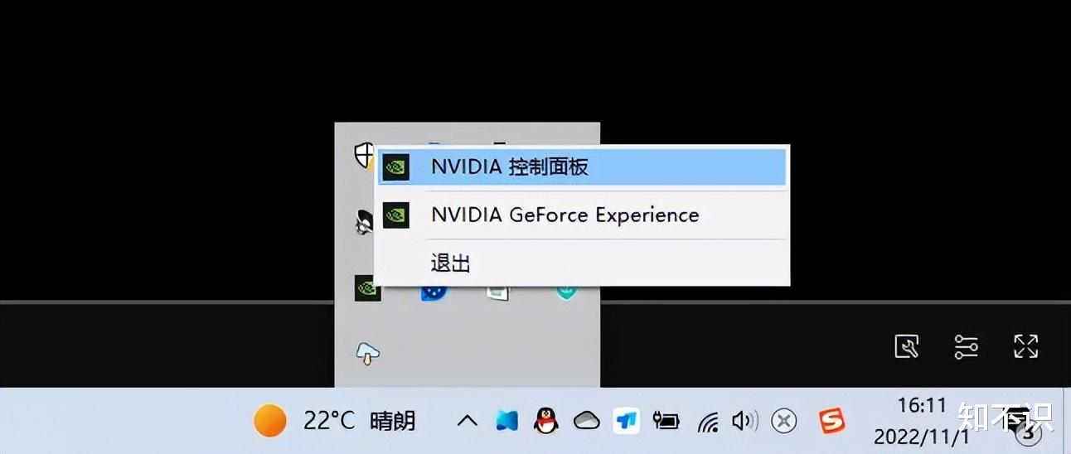Click the Tencent Meeting blue tray icon
Screen dimensions: 1071x454
627,421
